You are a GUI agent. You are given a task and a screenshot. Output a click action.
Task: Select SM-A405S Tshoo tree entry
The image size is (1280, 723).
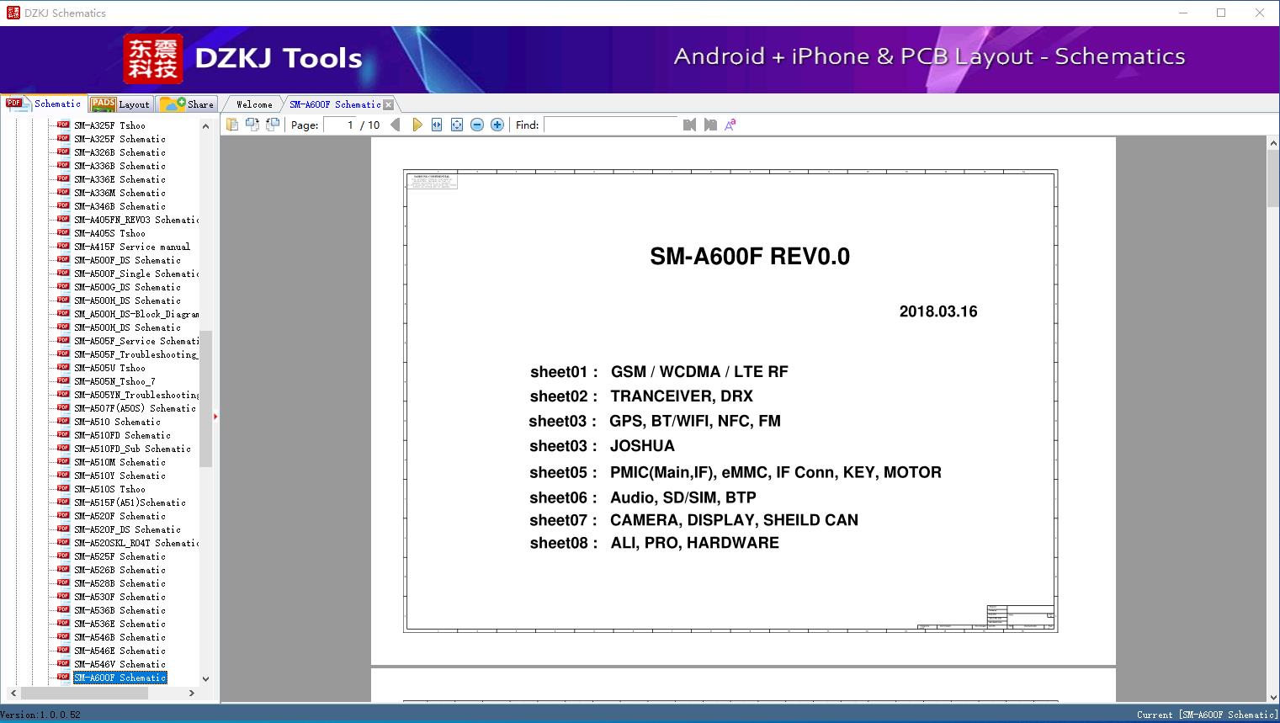[109, 233]
